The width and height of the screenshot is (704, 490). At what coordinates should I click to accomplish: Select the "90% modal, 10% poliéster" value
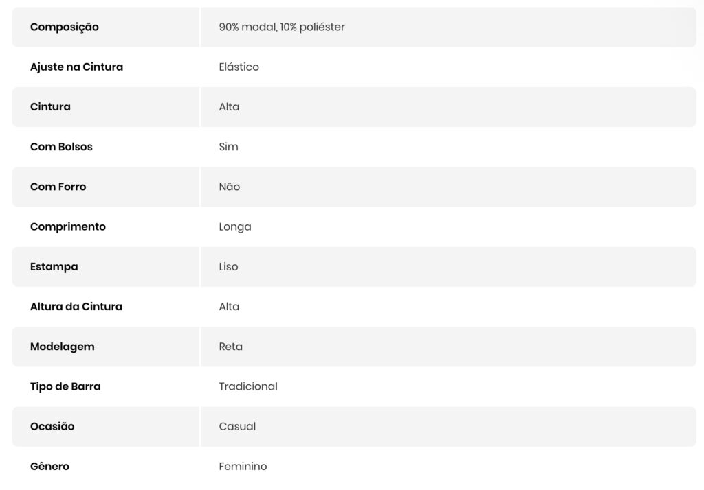pyautogui.click(x=282, y=27)
